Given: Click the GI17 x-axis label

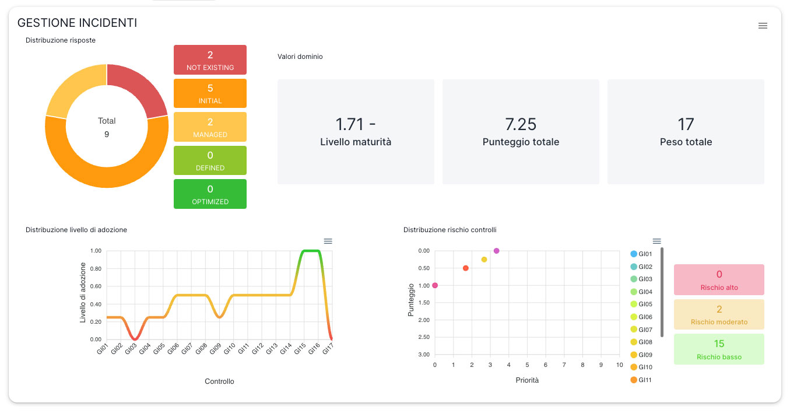Looking at the screenshot, I should coord(328,349).
